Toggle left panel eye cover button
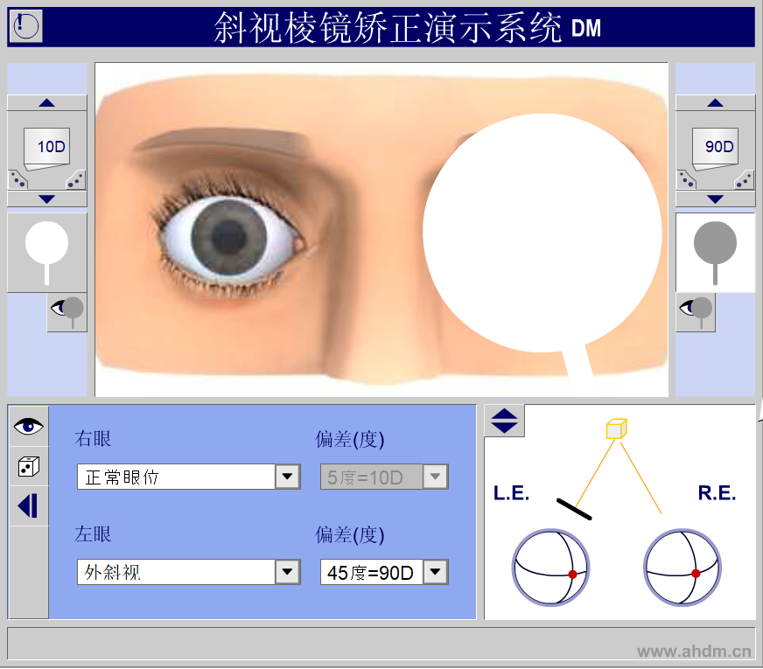 coord(67,312)
